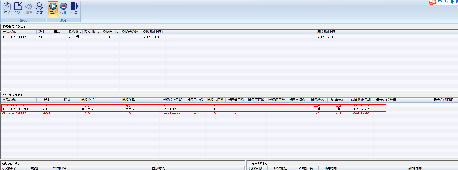This screenshot has width=458, height=170.
Task: Click 试用授权 cell in eZWalker Exchange row
Action: coord(129,109)
